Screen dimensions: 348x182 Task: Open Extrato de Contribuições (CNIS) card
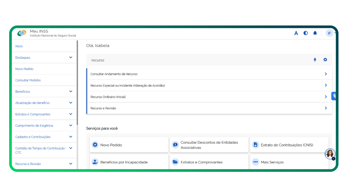(290, 145)
